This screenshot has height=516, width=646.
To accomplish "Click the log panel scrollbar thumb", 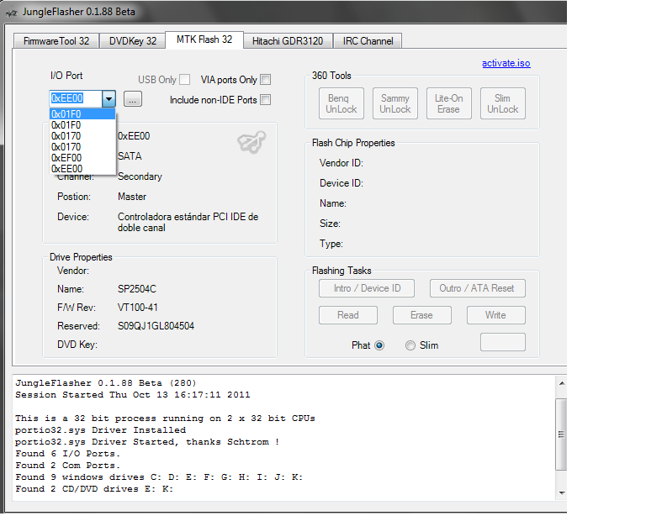I will point(562,434).
